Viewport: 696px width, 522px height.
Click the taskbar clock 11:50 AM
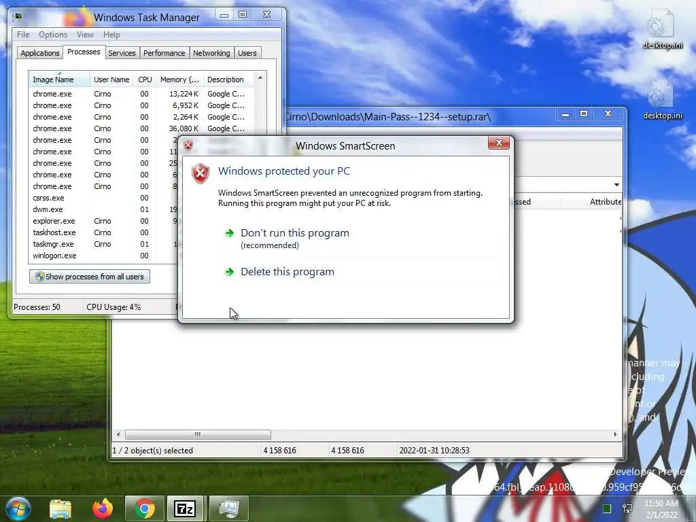(661, 509)
